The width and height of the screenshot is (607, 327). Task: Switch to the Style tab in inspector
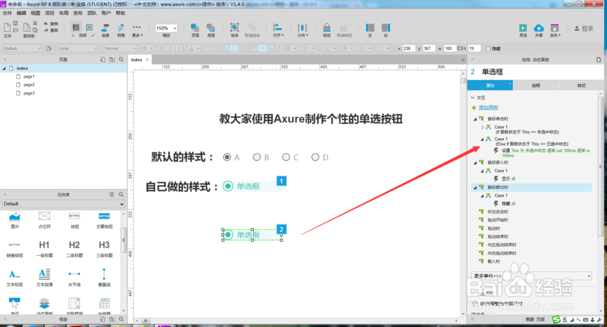(x=582, y=85)
